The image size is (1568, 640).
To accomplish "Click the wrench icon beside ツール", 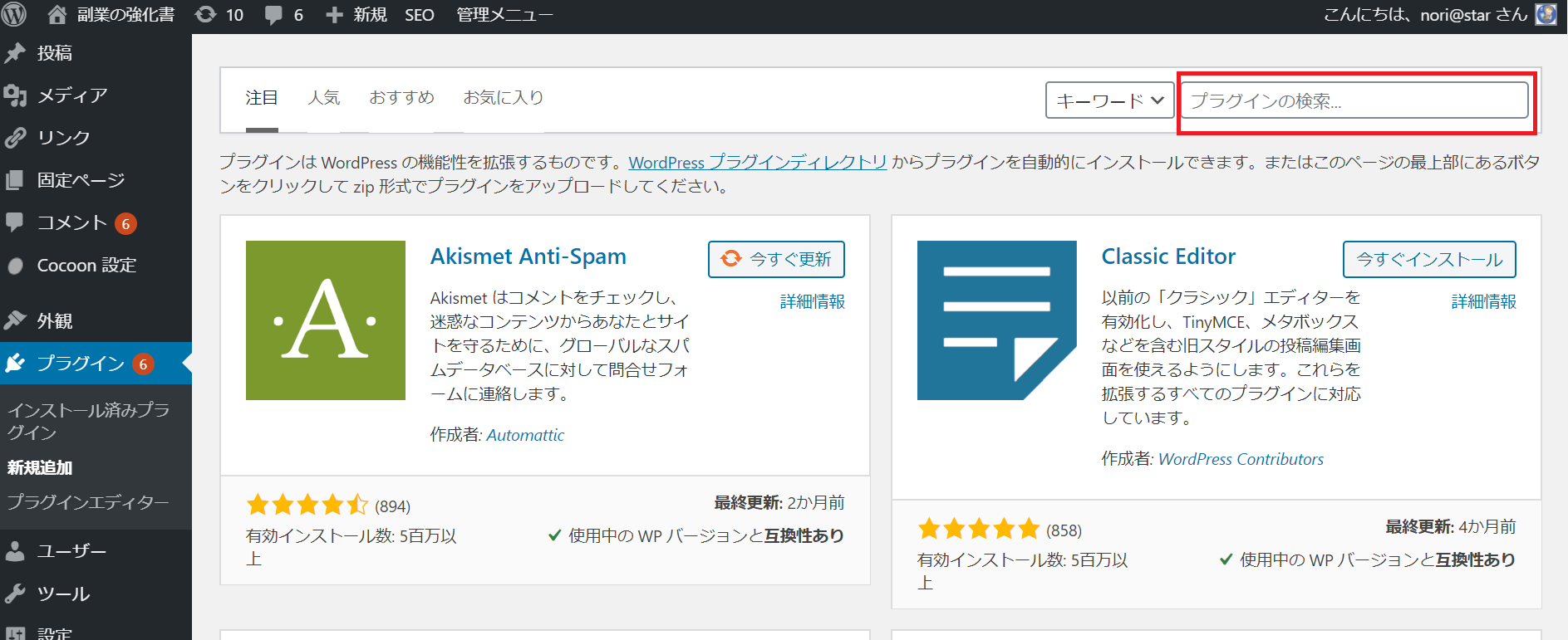I will click(15, 594).
